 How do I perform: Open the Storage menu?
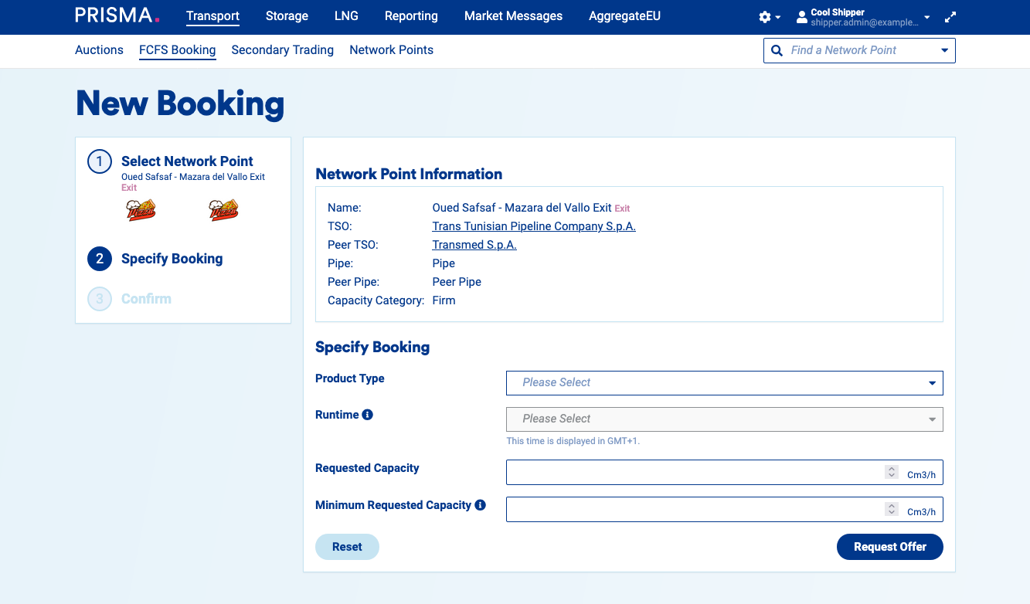pos(287,15)
